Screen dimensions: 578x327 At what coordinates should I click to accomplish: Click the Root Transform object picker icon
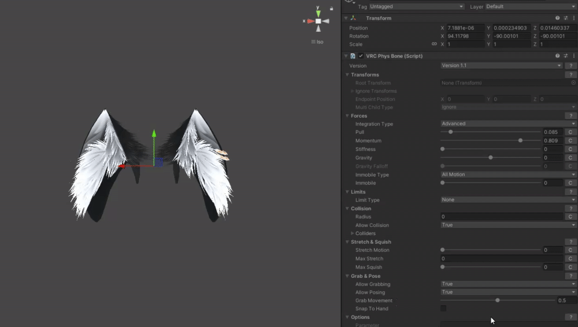click(573, 83)
